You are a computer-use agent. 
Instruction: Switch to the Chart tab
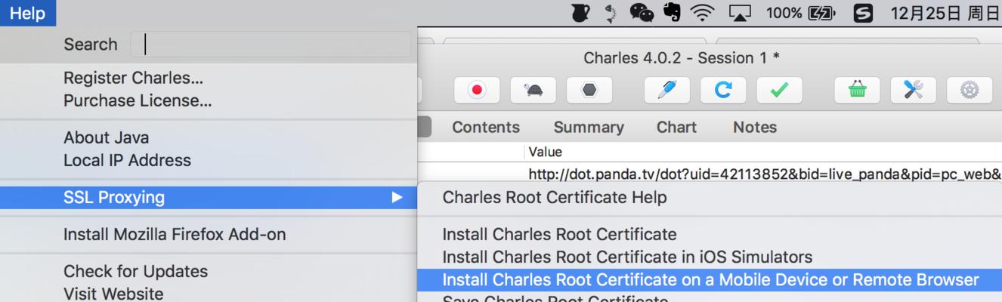point(676,128)
